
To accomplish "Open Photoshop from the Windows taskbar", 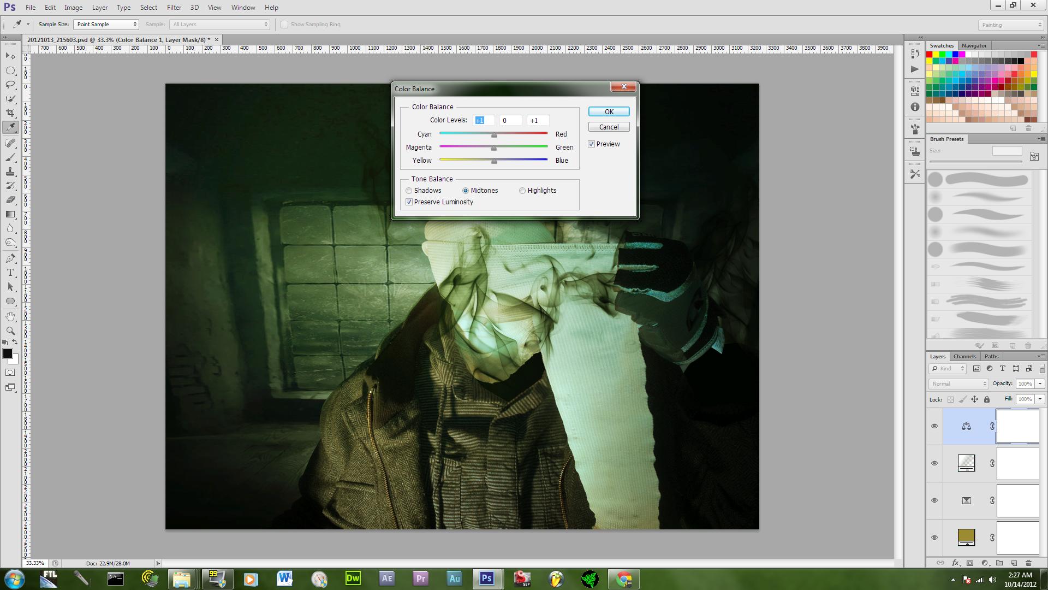I will click(487, 579).
